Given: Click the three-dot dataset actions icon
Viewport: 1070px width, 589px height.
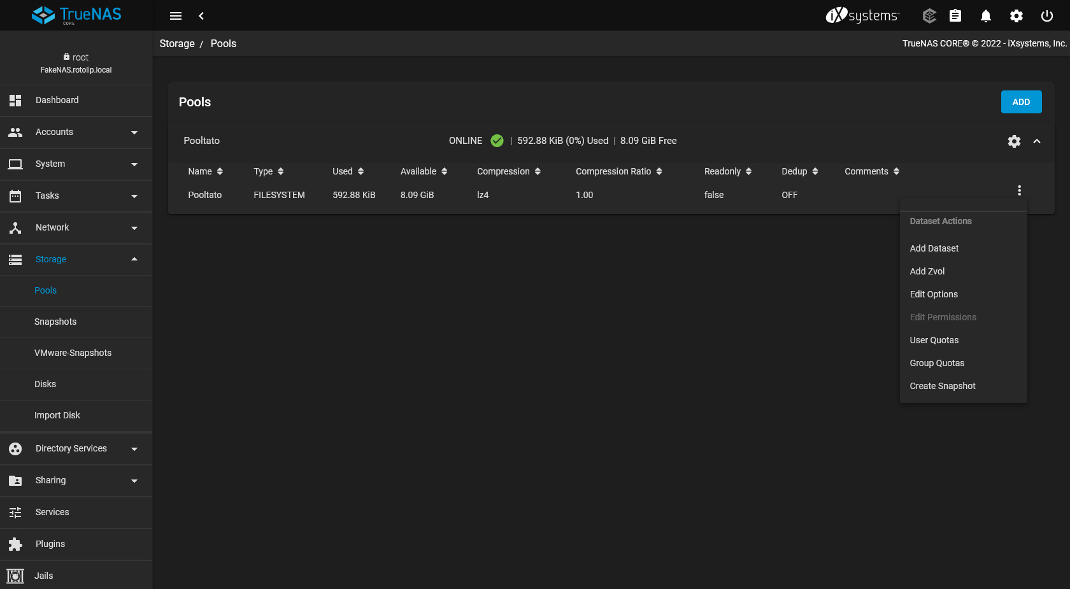Looking at the screenshot, I should [1019, 190].
